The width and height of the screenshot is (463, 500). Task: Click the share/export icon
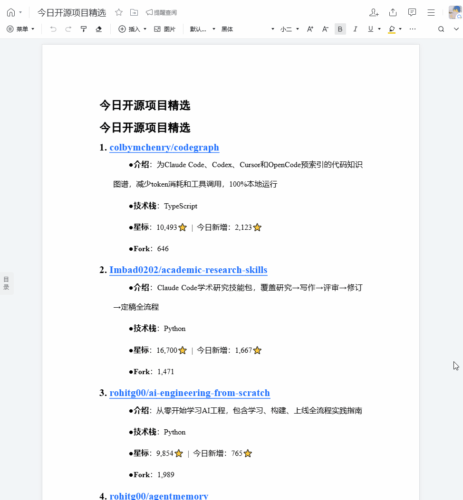pos(393,12)
